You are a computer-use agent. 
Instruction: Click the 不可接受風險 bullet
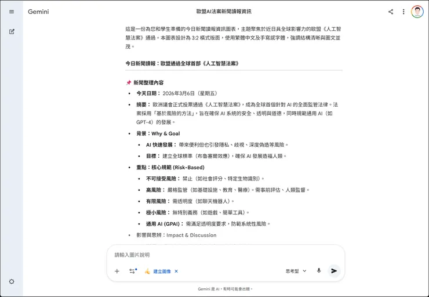pyautogui.click(x=205, y=179)
